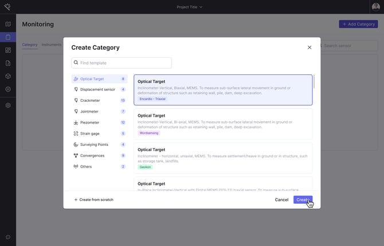This screenshot has height=246, width=384.
Task: Click the Convergences category icon
Action: tap(76, 156)
